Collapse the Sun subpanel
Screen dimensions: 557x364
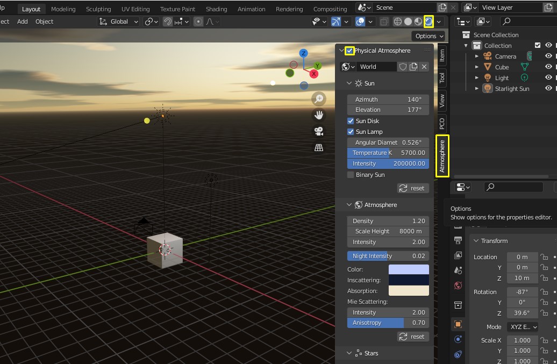349,83
